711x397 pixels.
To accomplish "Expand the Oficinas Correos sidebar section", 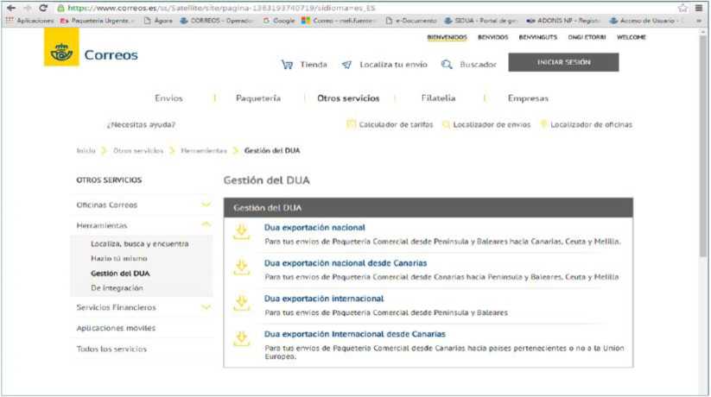I will click(206, 205).
